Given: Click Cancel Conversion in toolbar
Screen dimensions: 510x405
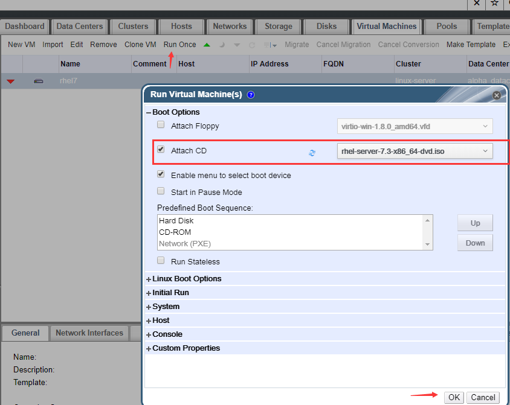Looking at the screenshot, I should tap(408, 45).
